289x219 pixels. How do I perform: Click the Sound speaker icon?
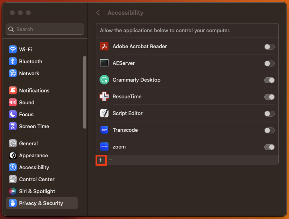pos(12,102)
